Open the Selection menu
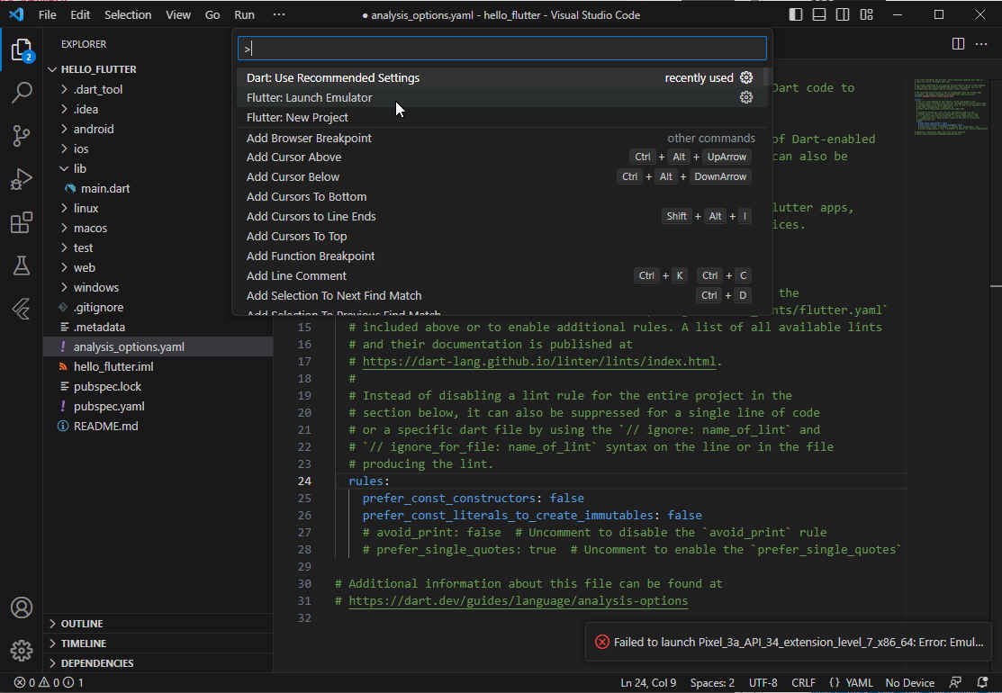Viewport: 1002px width, 693px height. (128, 14)
